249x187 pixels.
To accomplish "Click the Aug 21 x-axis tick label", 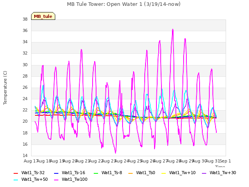I will point(83,161).
